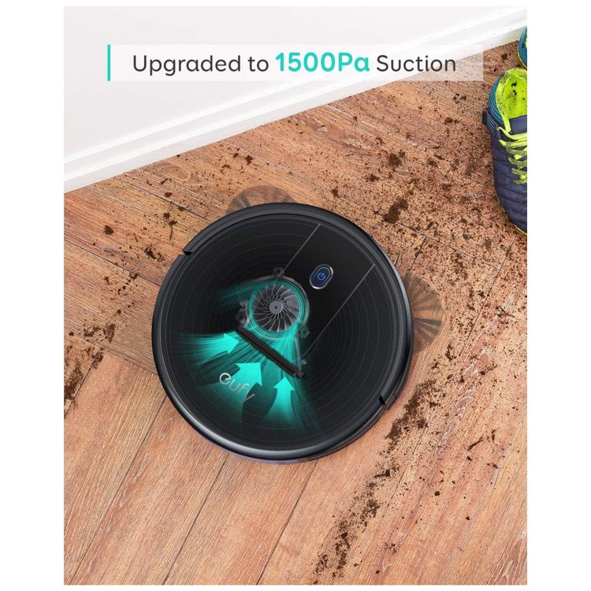
Task: Click the bumper notch on the vacuum's upper left edge
Action: click(188, 252)
